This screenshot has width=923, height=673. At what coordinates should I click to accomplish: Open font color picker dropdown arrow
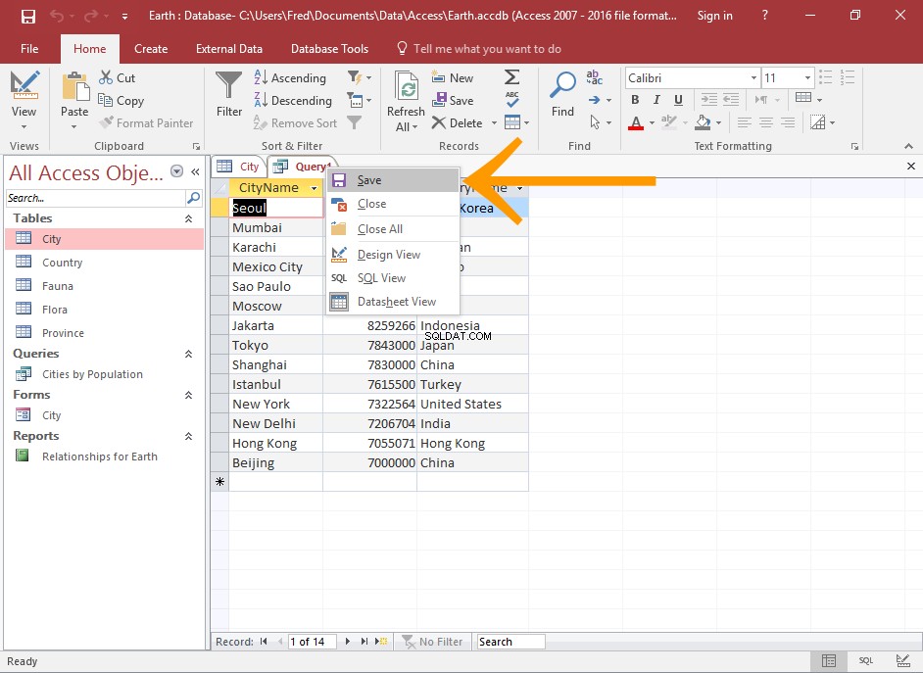tap(652, 123)
